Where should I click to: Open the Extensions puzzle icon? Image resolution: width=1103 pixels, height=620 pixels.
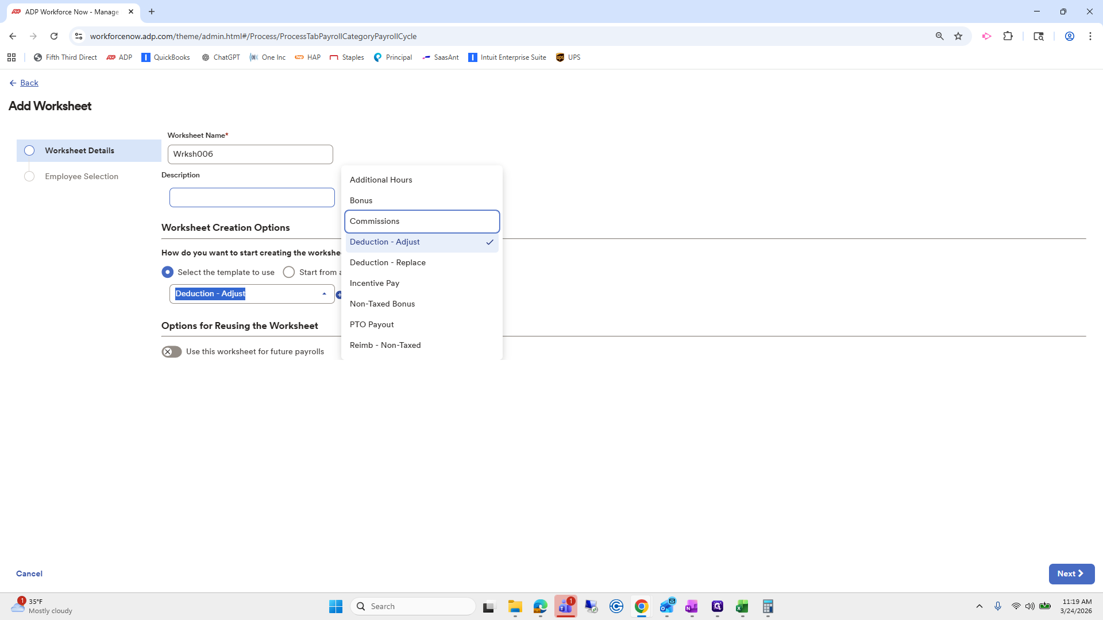pos(1008,36)
